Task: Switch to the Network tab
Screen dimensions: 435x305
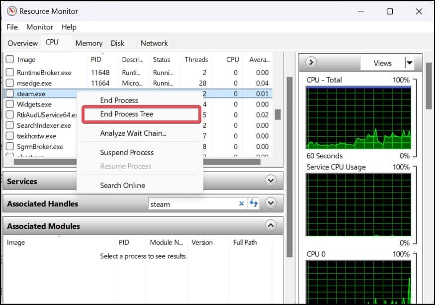Action: [154, 43]
